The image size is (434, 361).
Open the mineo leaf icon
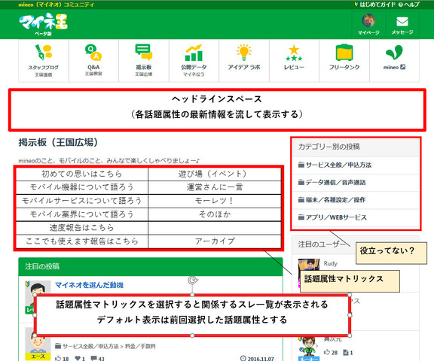point(394,52)
